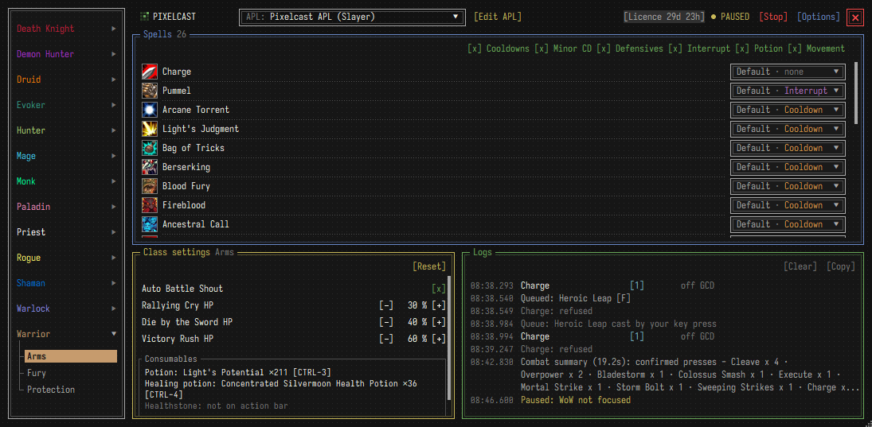Viewport: 872px width, 427px height.
Task: Open the Light's Judgment category dropdown
Action: pyautogui.click(x=788, y=129)
